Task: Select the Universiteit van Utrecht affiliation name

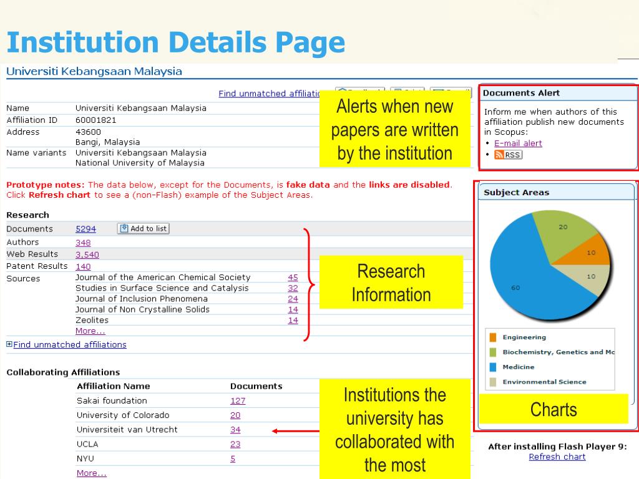Action: coord(127,430)
